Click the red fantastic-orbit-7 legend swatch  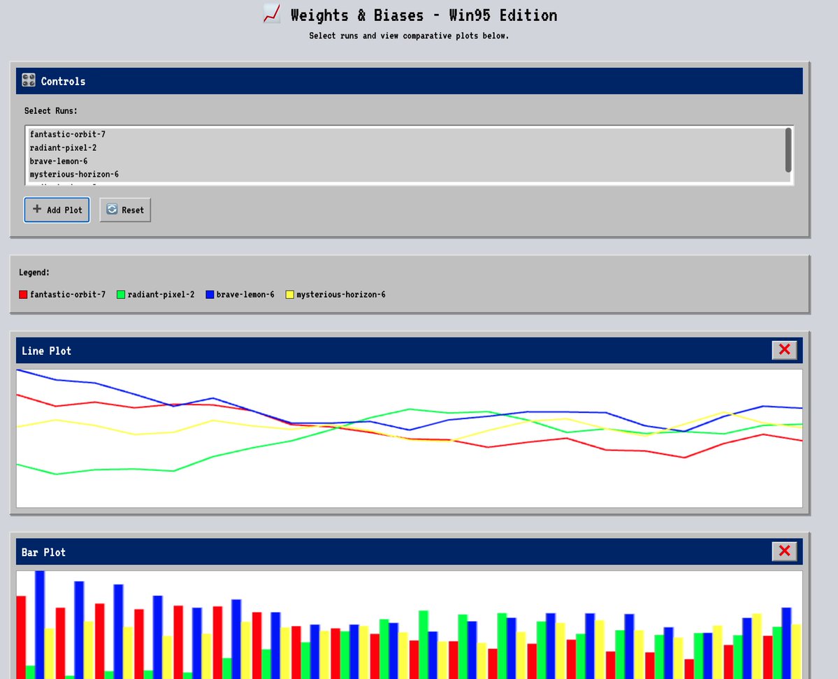pyautogui.click(x=23, y=295)
